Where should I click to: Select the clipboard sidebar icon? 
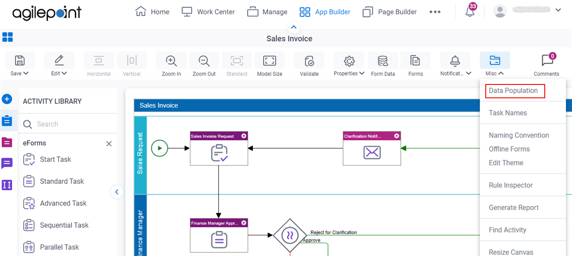tap(7, 121)
